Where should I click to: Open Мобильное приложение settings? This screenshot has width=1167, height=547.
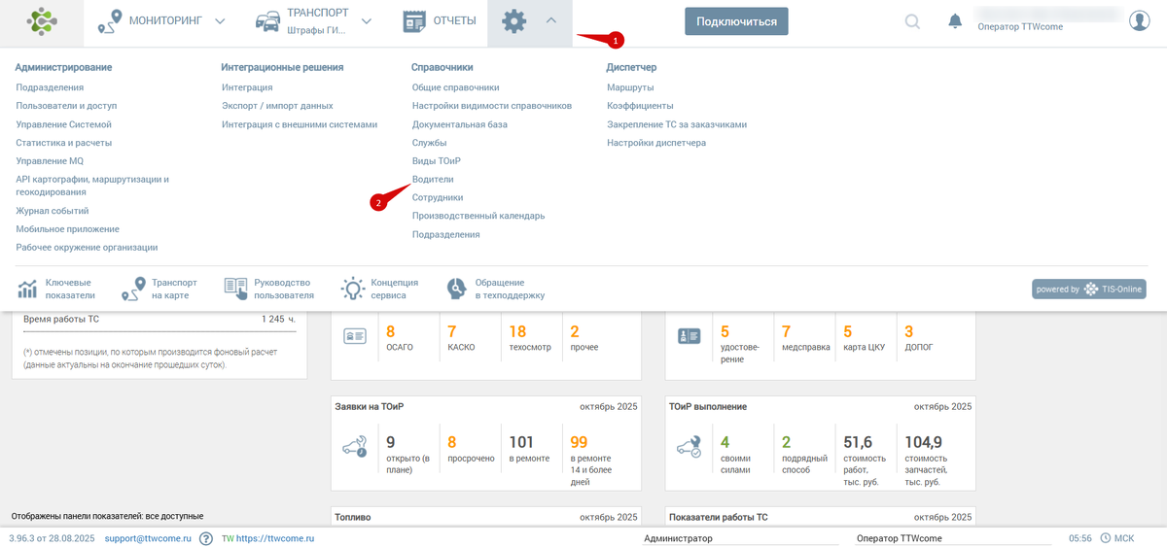coord(67,229)
